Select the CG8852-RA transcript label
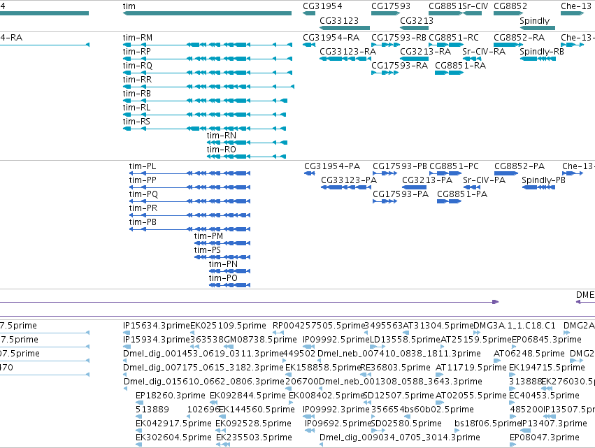 [519, 38]
